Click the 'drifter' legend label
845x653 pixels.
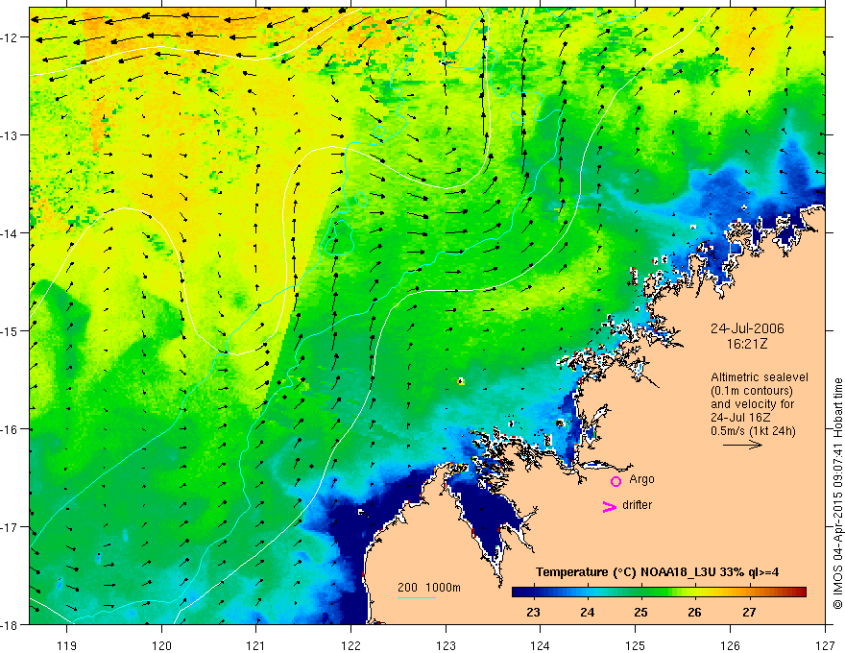[637, 505]
